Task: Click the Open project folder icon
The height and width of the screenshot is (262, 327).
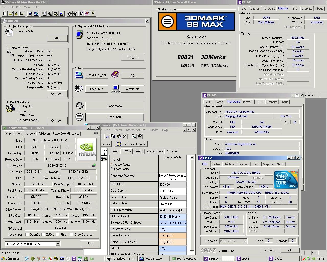Action: [11, 14]
